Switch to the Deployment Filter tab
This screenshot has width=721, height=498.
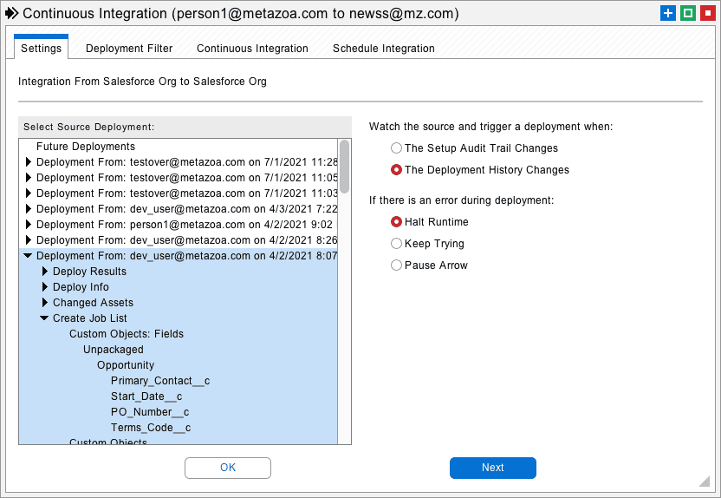click(x=129, y=49)
